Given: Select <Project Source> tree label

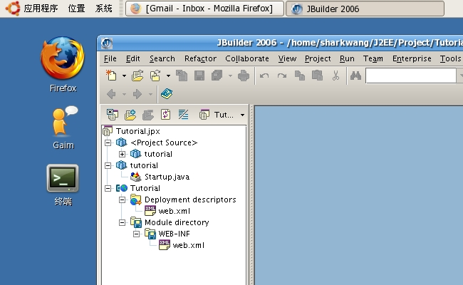Looking at the screenshot, I should (x=164, y=142).
